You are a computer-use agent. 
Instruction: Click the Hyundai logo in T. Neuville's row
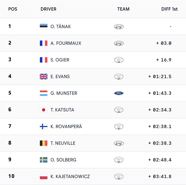point(119,143)
